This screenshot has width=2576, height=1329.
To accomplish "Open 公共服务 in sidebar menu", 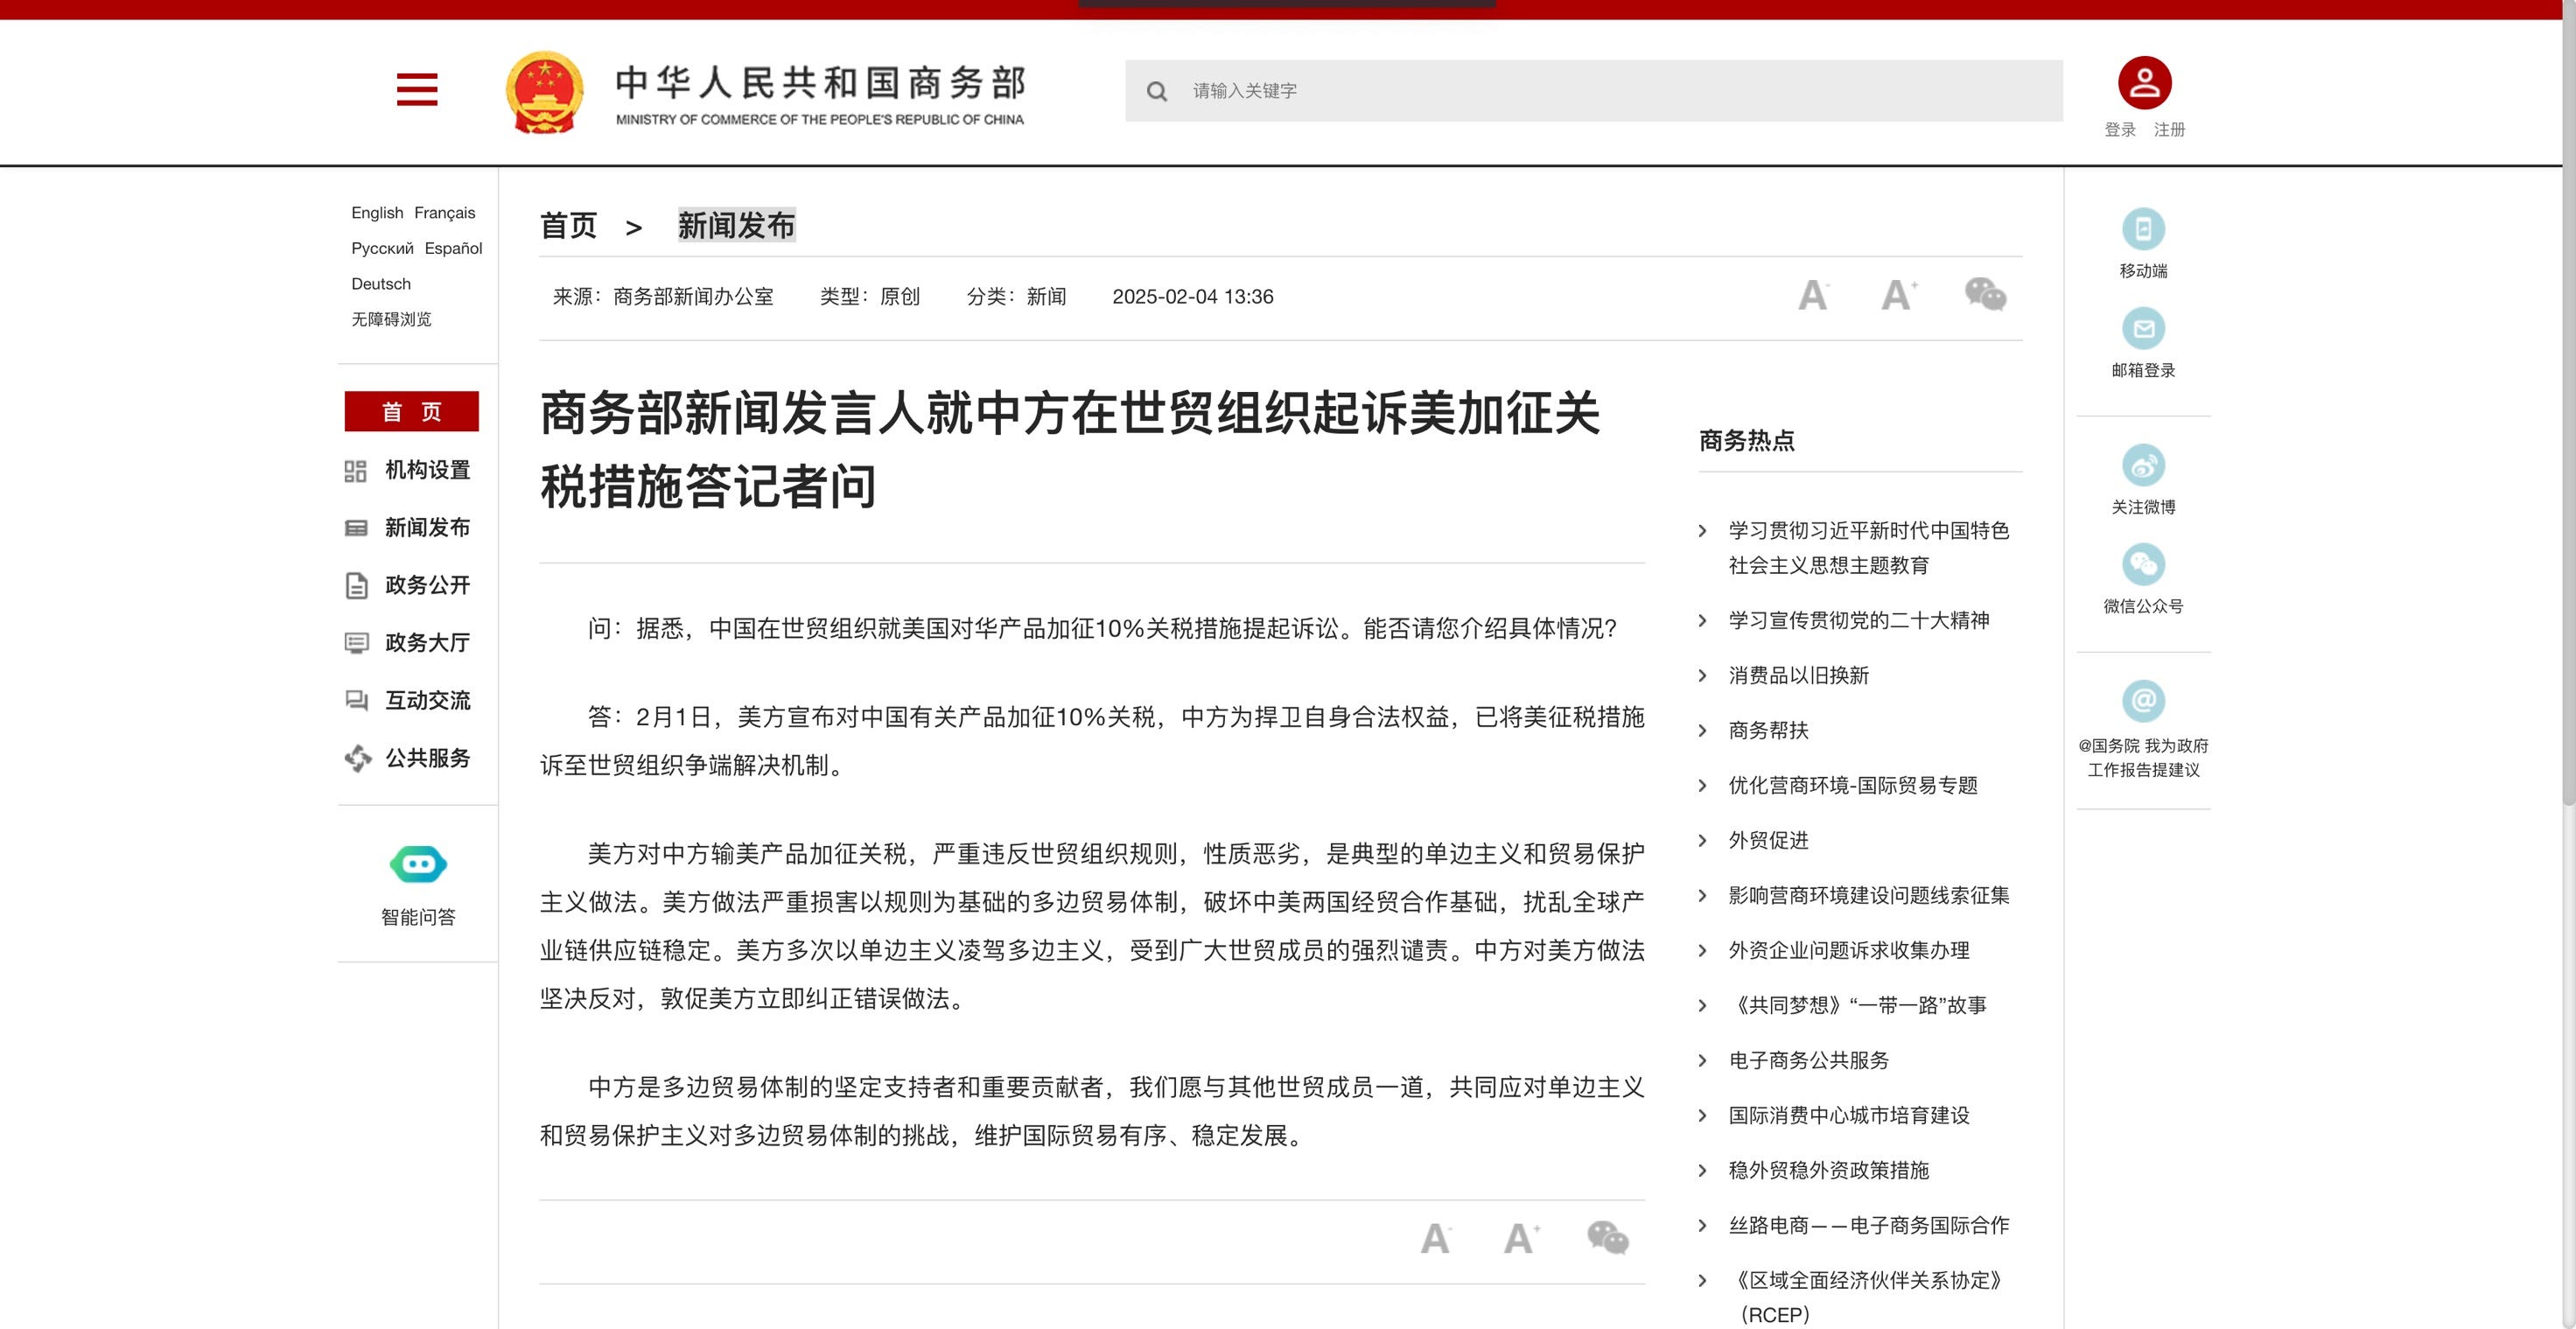I will click(x=428, y=758).
